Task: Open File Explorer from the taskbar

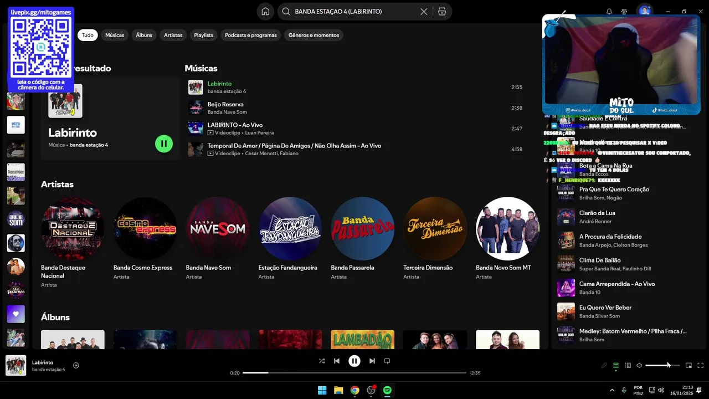Action: (338, 390)
